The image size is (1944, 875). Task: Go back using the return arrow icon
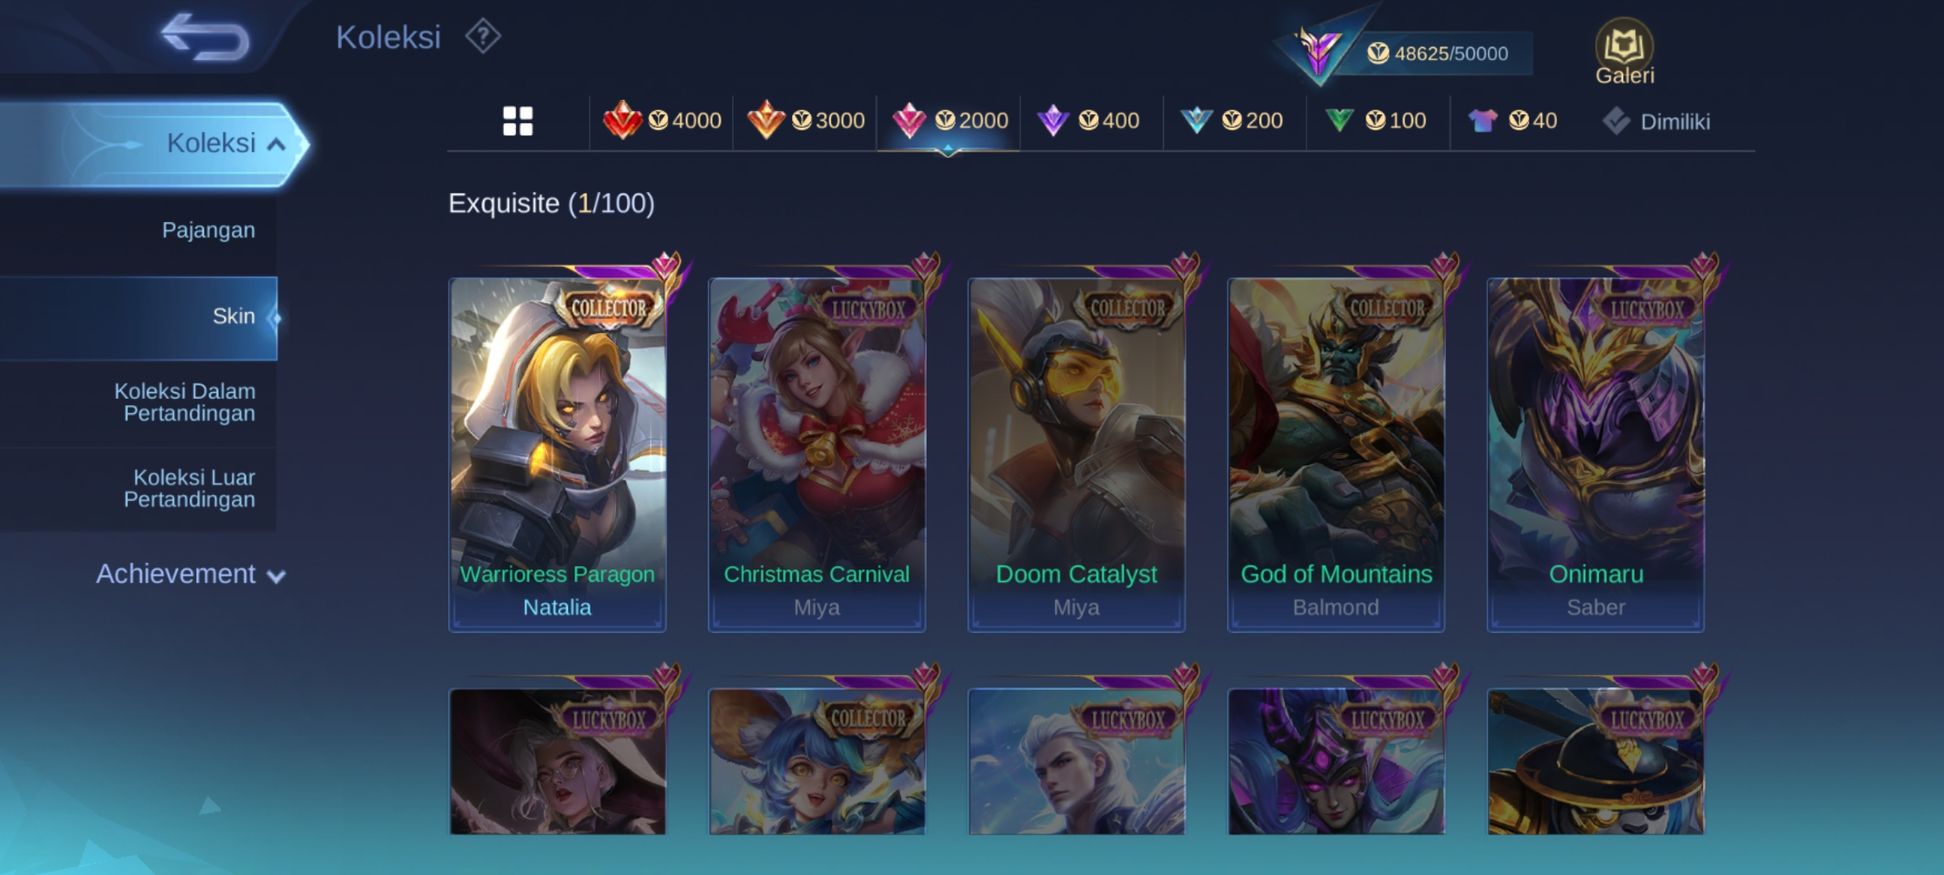coord(205,36)
